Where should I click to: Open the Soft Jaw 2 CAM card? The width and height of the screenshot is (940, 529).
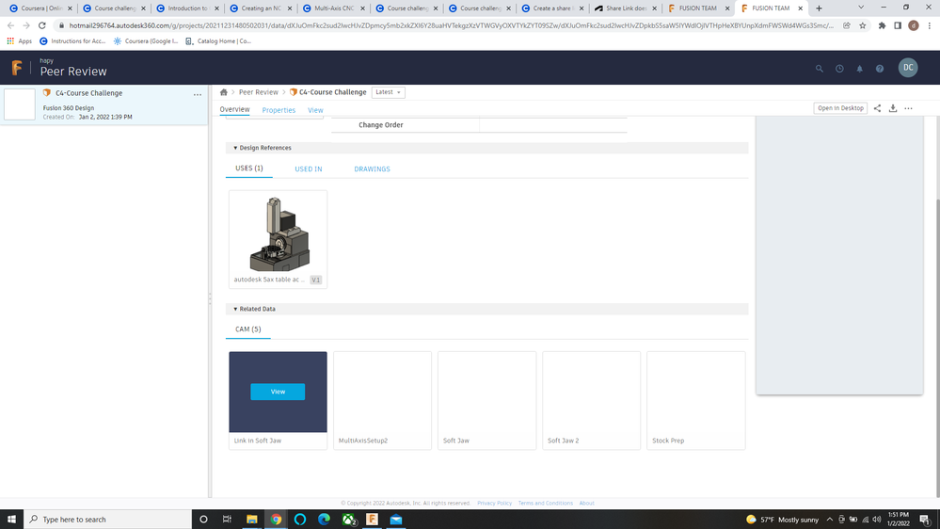[x=591, y=400]
